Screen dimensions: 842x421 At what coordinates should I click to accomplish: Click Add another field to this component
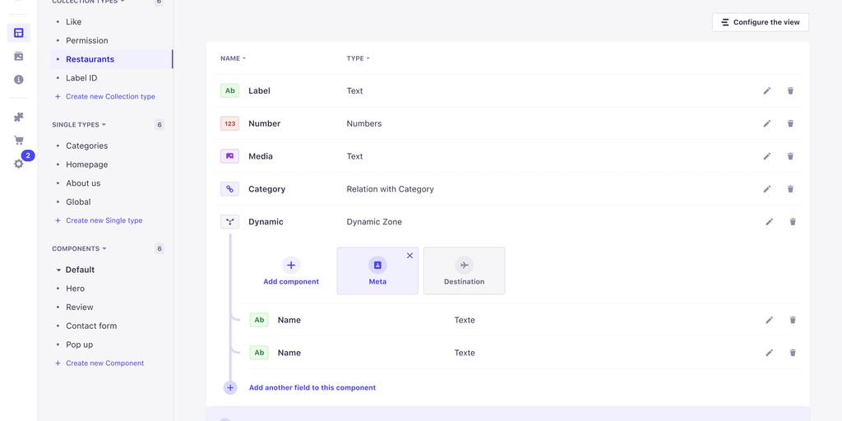pos(312,387)
